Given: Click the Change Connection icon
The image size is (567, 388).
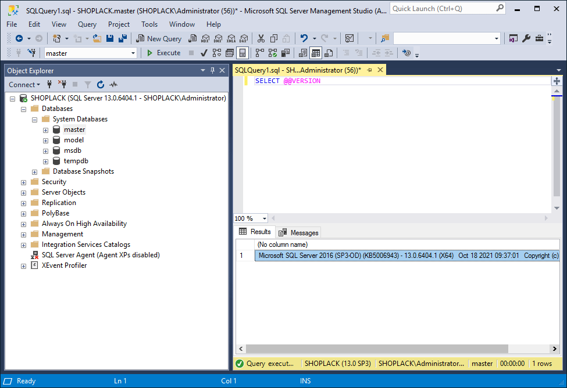Looking at the screenshot, I should tap(32, 53).
